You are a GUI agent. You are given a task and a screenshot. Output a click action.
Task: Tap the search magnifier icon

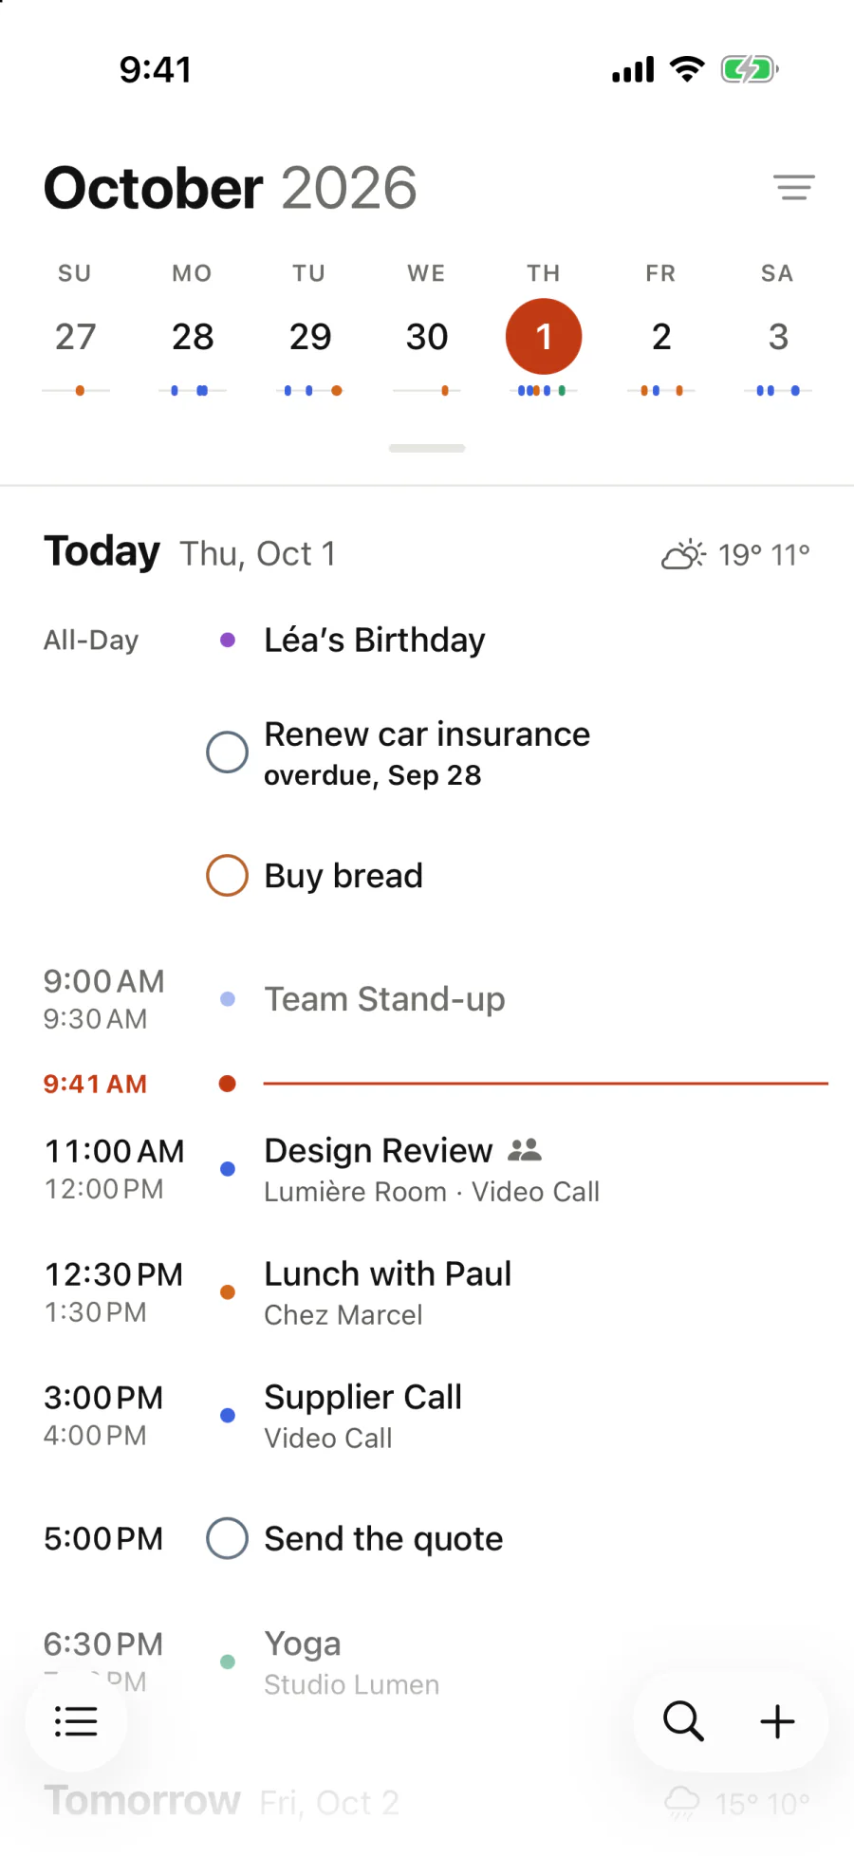coord(683,1720)
